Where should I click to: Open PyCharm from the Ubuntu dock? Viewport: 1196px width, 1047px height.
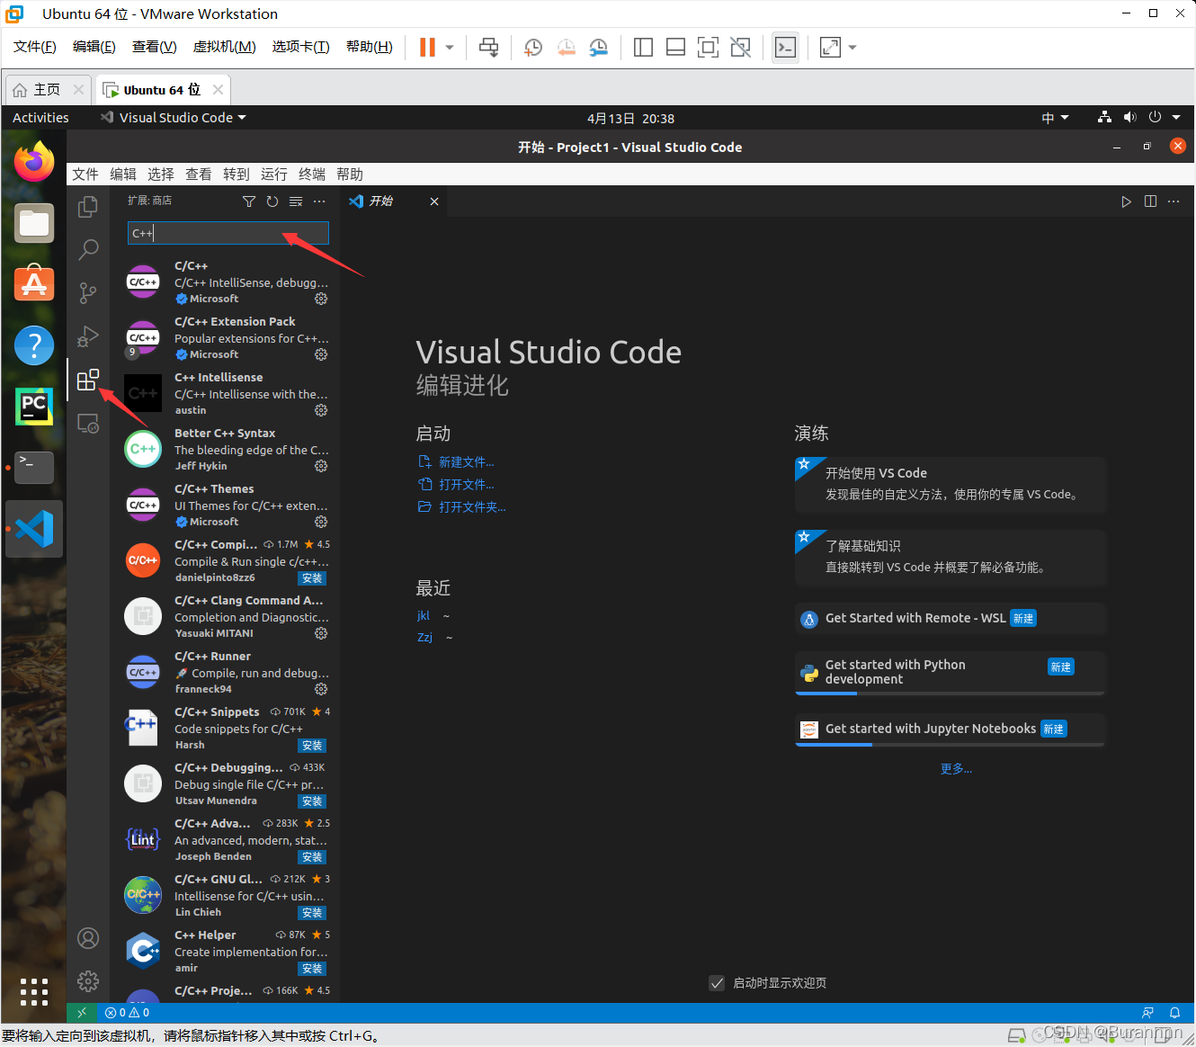click(34, 407)
